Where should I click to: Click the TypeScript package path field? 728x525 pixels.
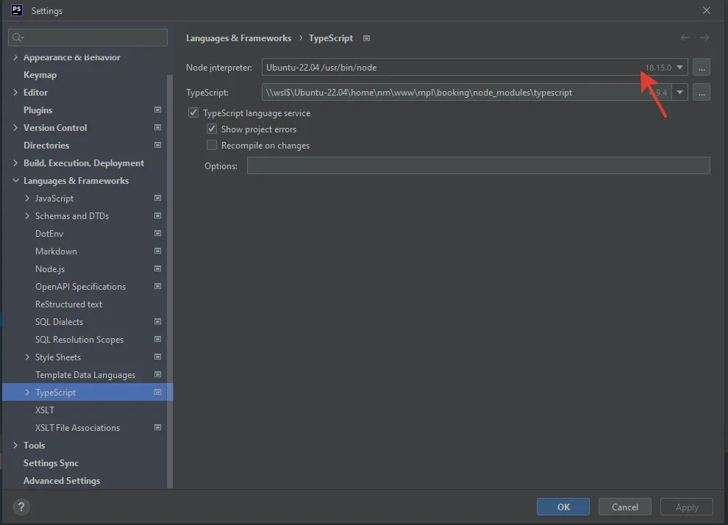(467, 93)
